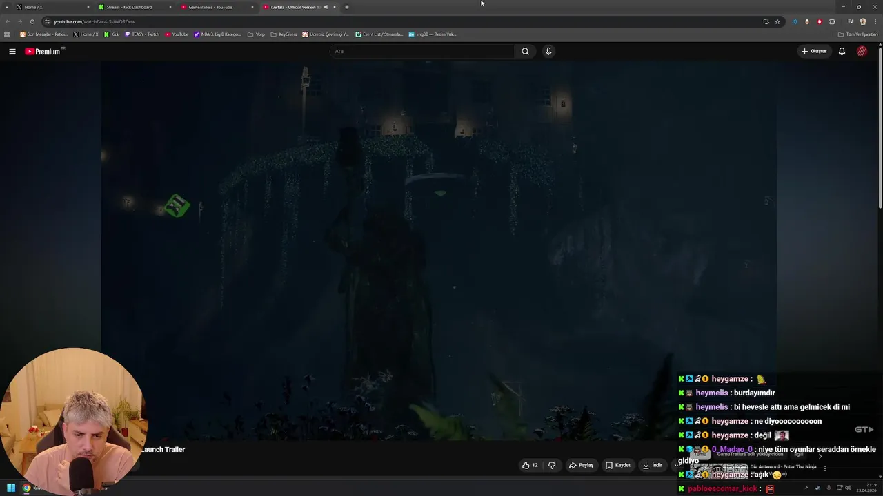The height and width of the screenshot is (496, 883).
Task: Start voice search with microphone icon
Action: click(548, 51)
